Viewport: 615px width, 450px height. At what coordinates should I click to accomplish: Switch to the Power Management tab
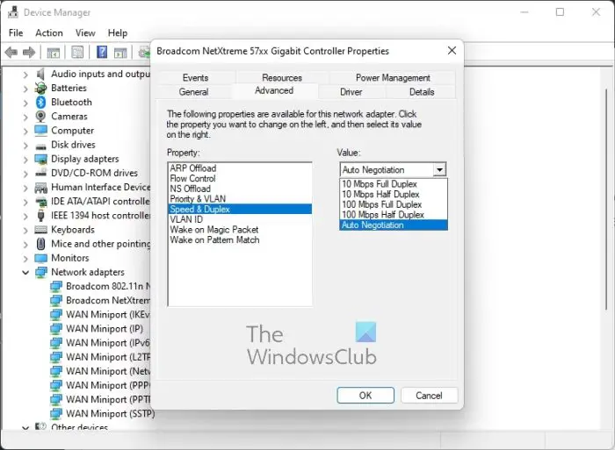coord(393,77)
